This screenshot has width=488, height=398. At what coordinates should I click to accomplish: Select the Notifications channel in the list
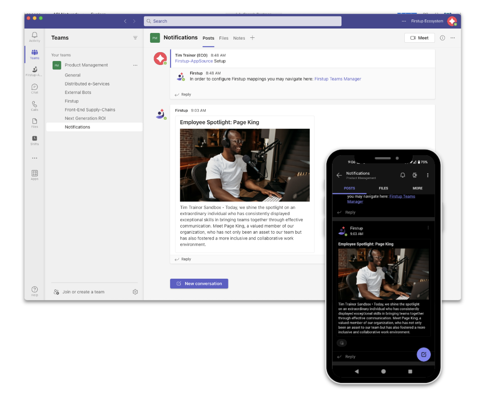click(94, 127)
